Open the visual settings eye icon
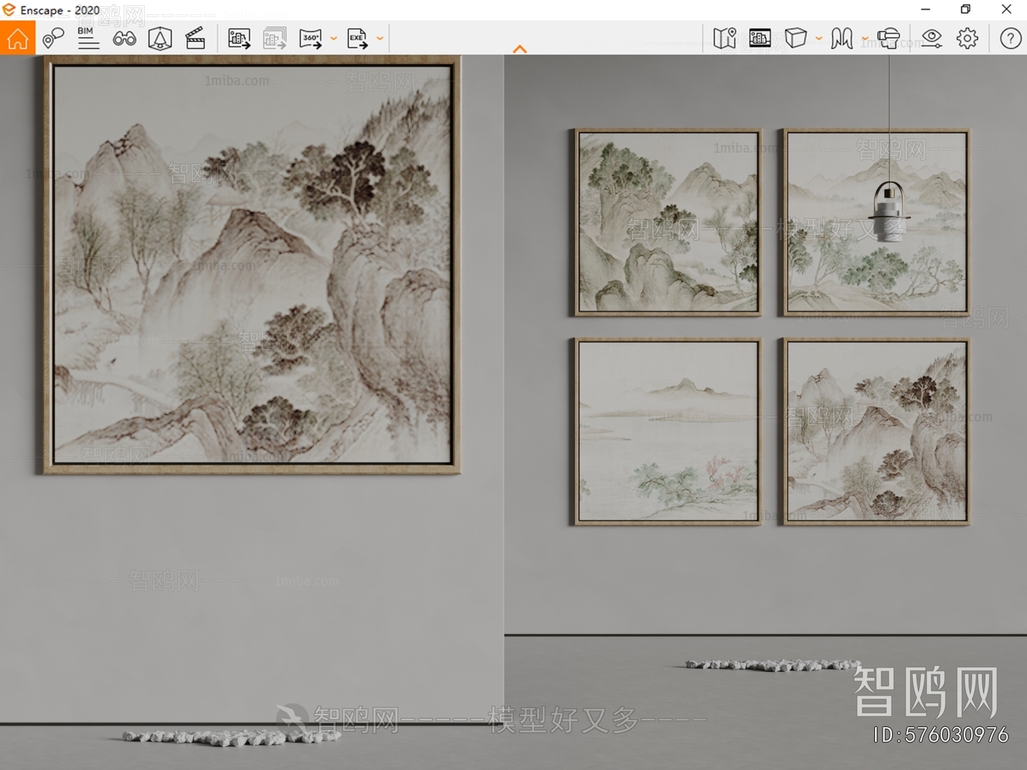 pos(931,38)
